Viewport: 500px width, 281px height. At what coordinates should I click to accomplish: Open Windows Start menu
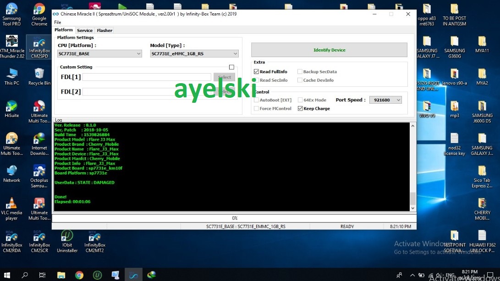7,275
